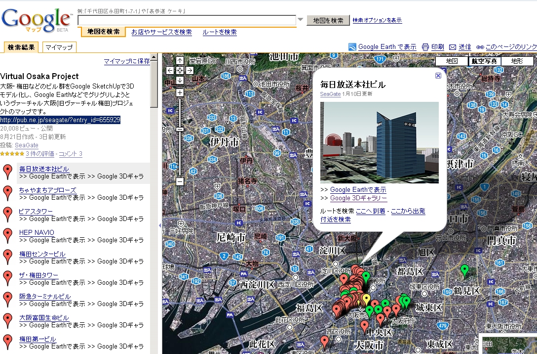Collapse the left panel with the arrow
This screenshot has width=537, height=354.
coord(159,225)
